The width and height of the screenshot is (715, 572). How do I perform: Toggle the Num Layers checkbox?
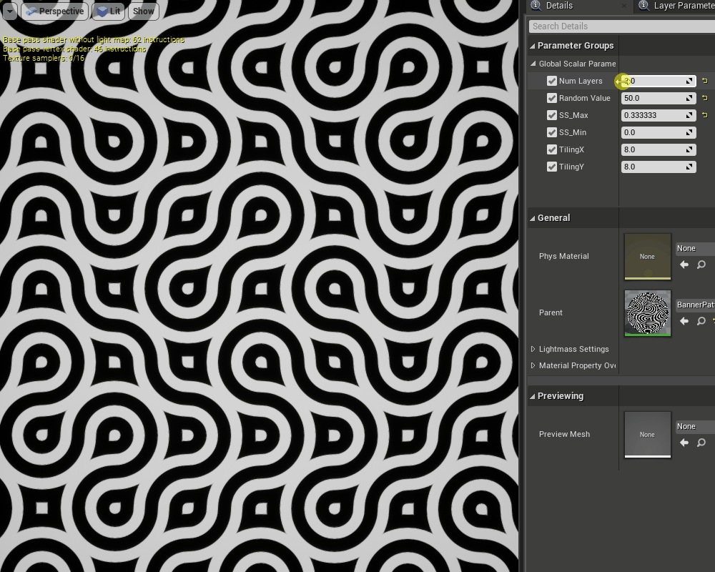(x=552, y=81)
